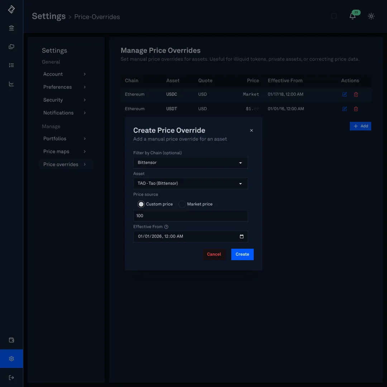Open the bank accounts icon in sidebar
The width and height of the screenshot is (387, 387).
pos(11,28)
